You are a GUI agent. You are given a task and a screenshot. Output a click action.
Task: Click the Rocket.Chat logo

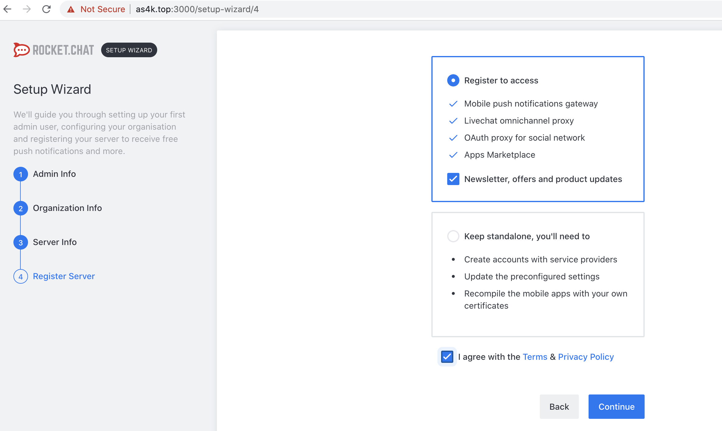[x=54, y=50]
